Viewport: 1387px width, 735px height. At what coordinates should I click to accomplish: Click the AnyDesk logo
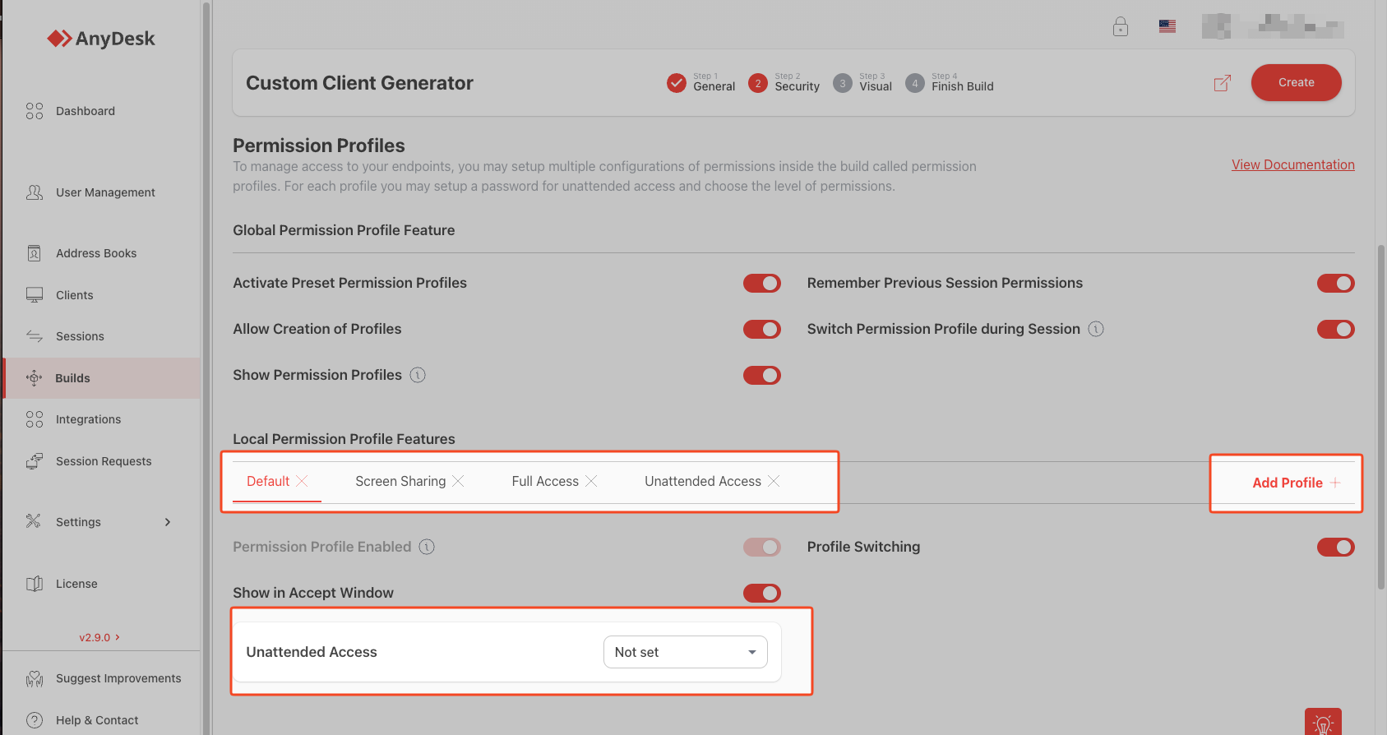(x=101, y=39)
